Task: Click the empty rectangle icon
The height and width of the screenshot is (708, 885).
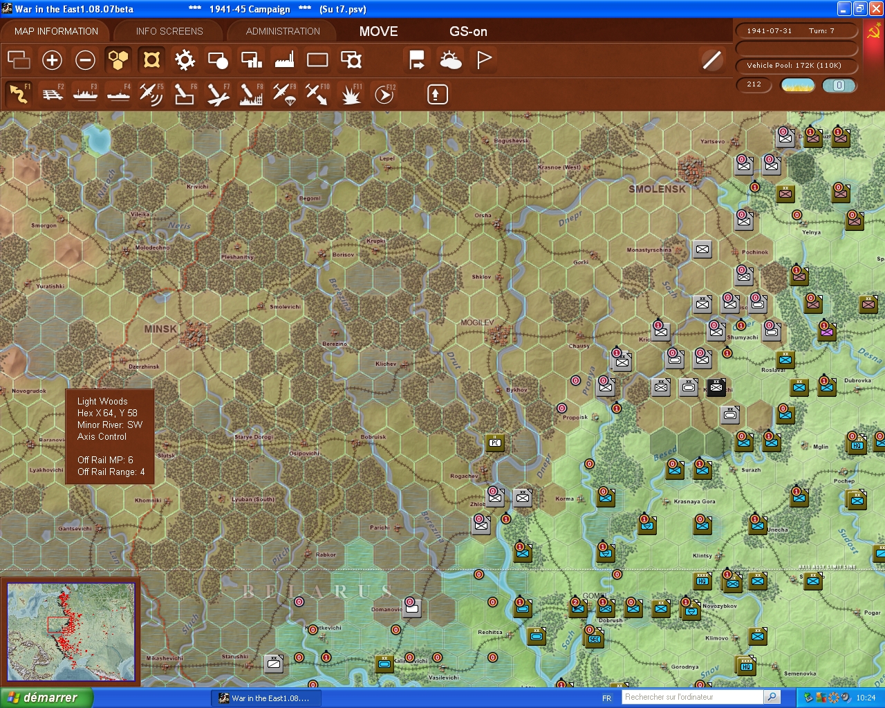Action: (x=317, y=60)
